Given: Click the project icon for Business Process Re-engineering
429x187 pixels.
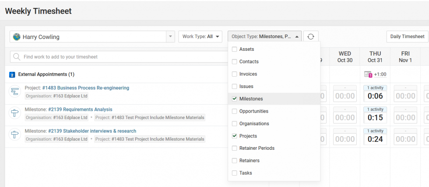Looking at the screenshot, I should pos(15,92).
